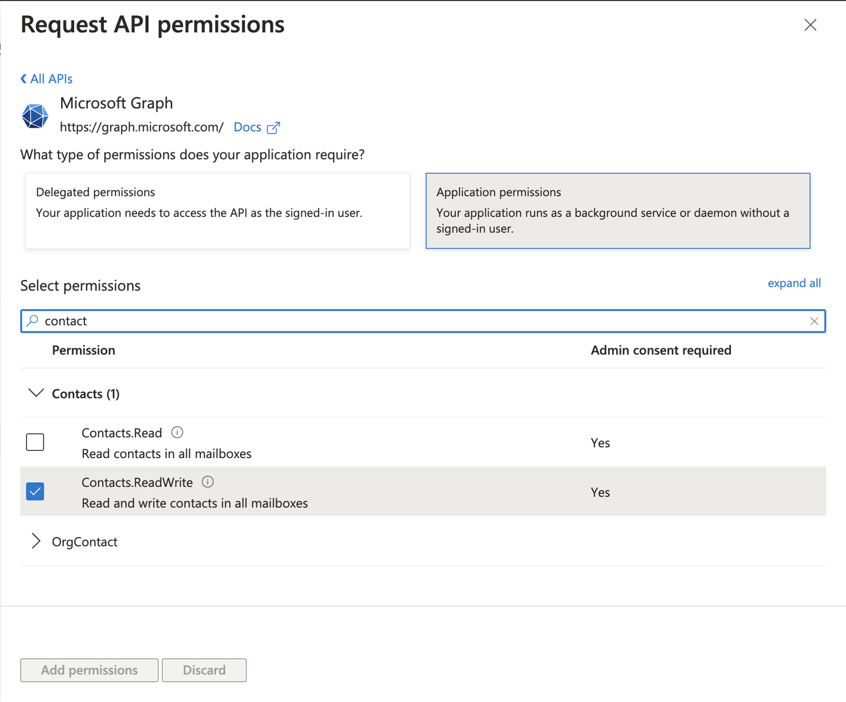This screenshot has width=846, height=702.
Task: Click the Discard button
Action: pyautogui.click(x=204, y=670)
